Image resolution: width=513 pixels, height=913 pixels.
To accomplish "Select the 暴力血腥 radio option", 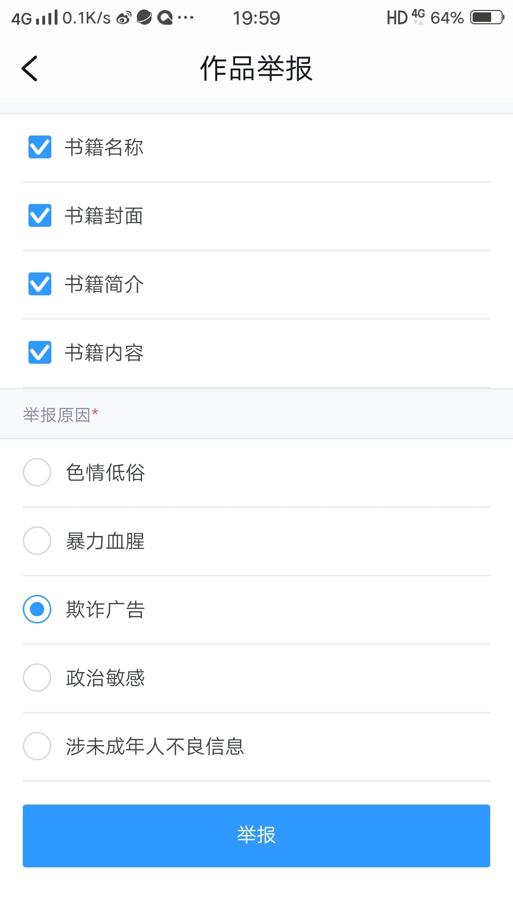I will point(37,541).
